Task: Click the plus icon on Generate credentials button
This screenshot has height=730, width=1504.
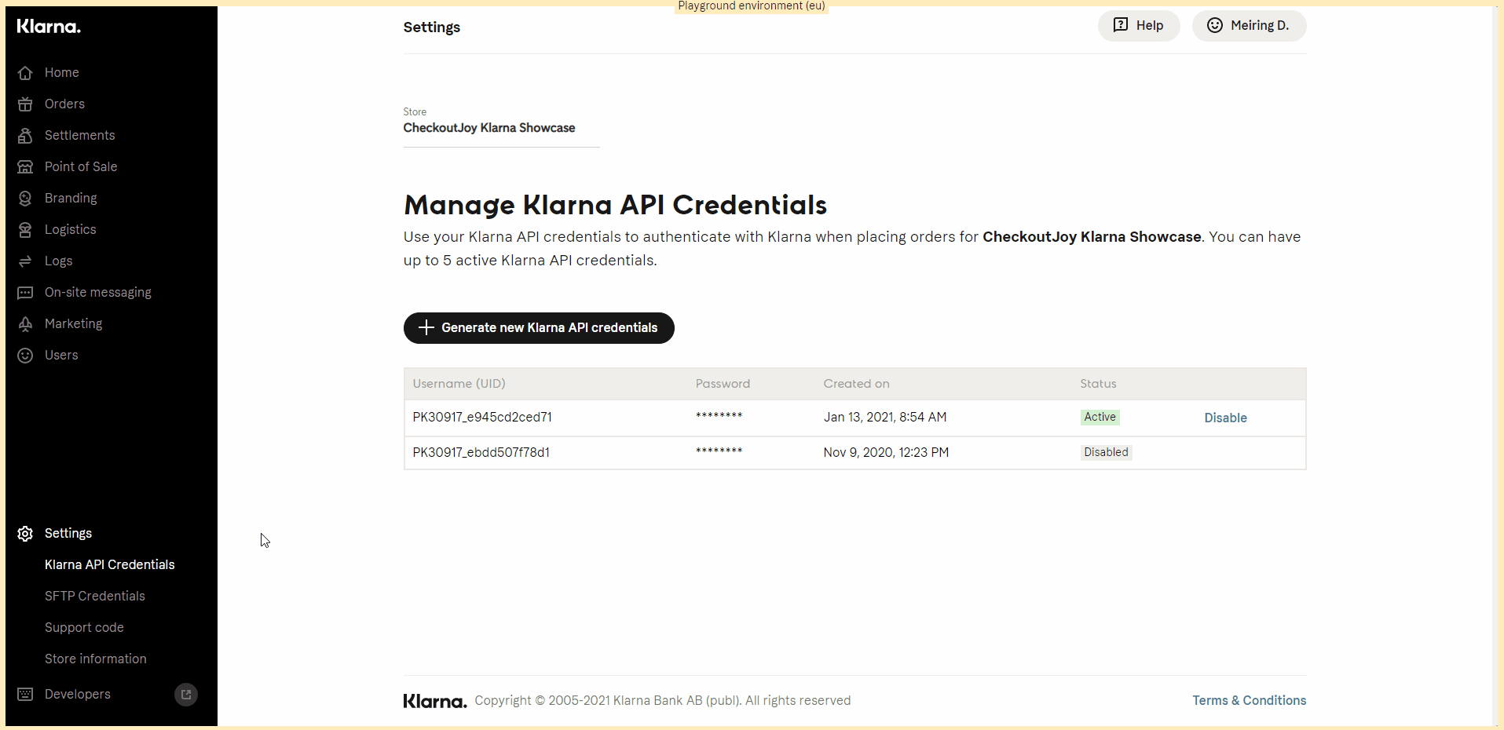Action: (426, 327)
